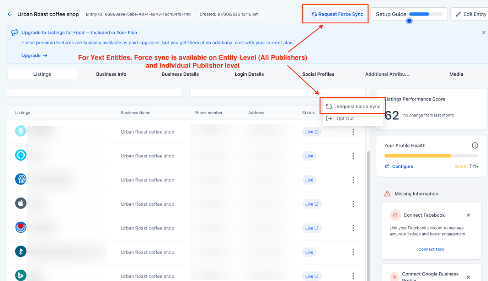488x281 pixels.
Task: Click the American Express listing icon
Action: point(21,180)
